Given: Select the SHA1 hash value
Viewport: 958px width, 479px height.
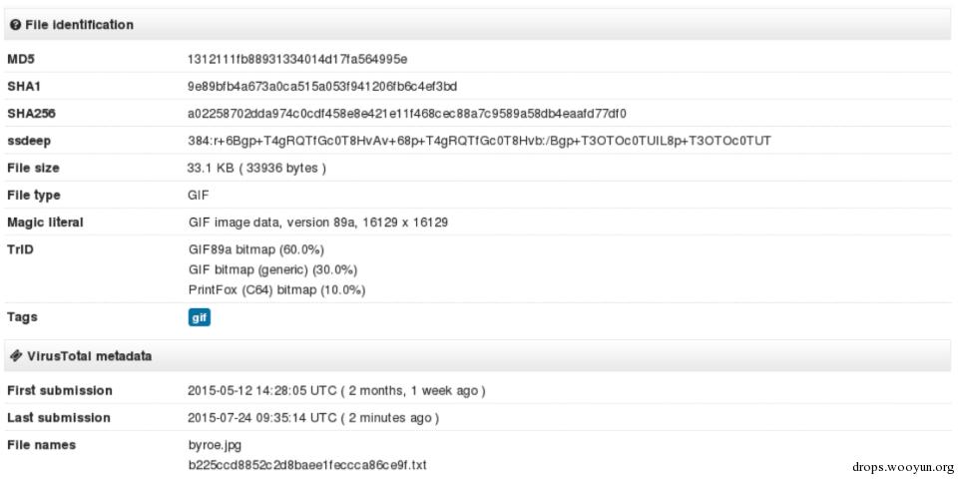Looking at the screenshot, I should [x=322, y=87].
